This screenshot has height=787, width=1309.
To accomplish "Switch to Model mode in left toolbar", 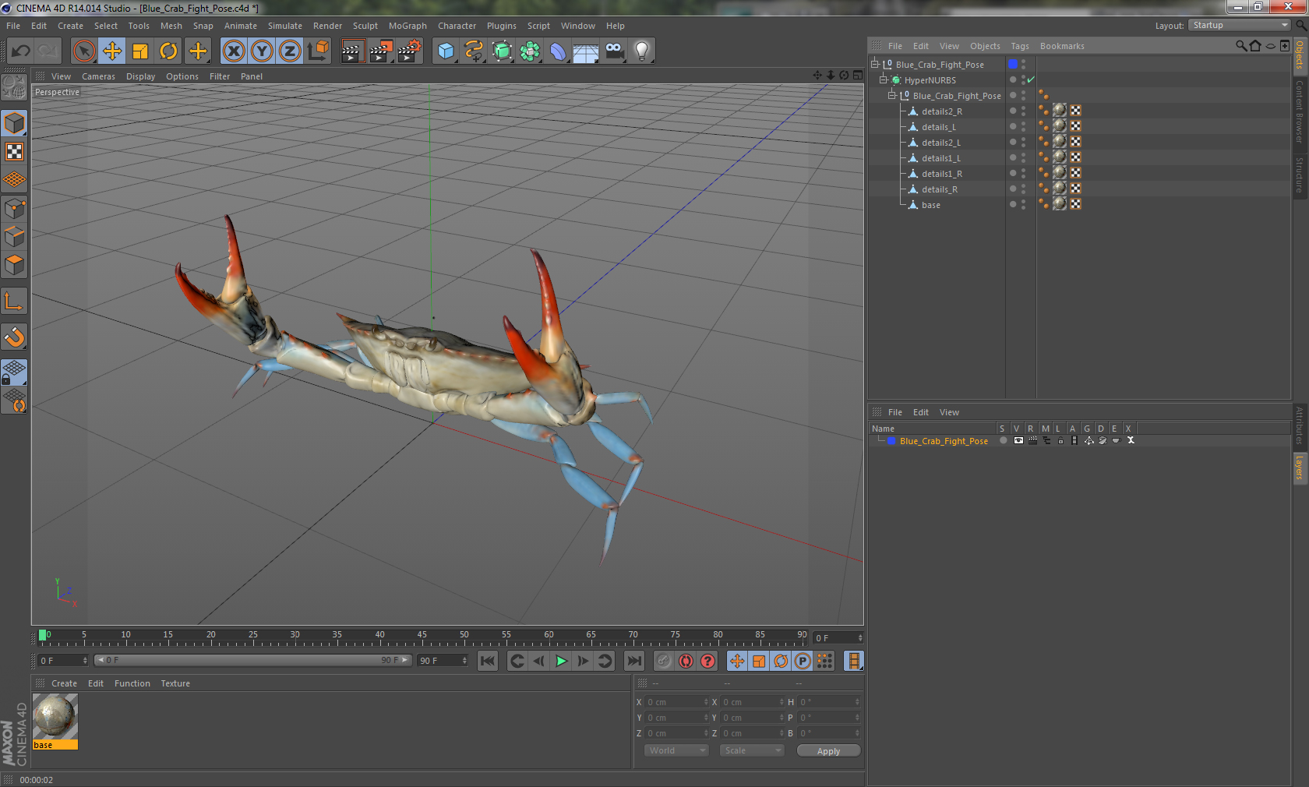I will point(14,123).
